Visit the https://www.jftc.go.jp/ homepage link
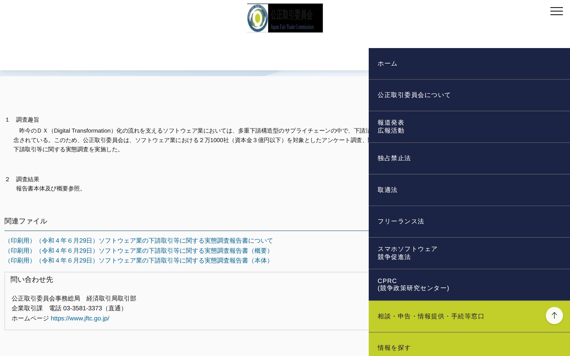570x356 pixels. [80, 318]
